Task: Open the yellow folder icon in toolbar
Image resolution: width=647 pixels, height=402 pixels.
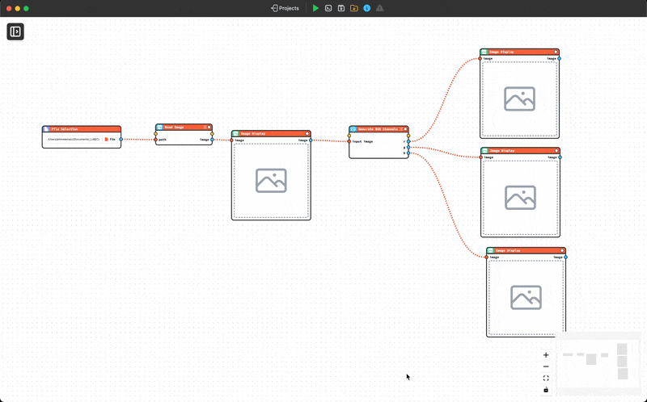Action: [354, 8]
